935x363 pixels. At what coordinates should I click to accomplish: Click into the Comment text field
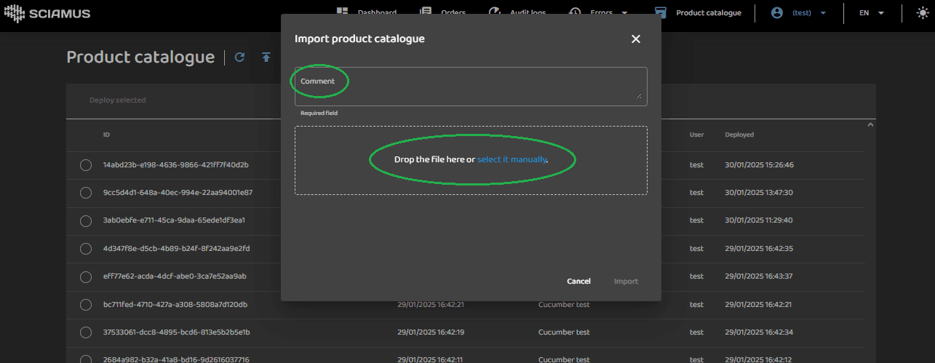470,87
